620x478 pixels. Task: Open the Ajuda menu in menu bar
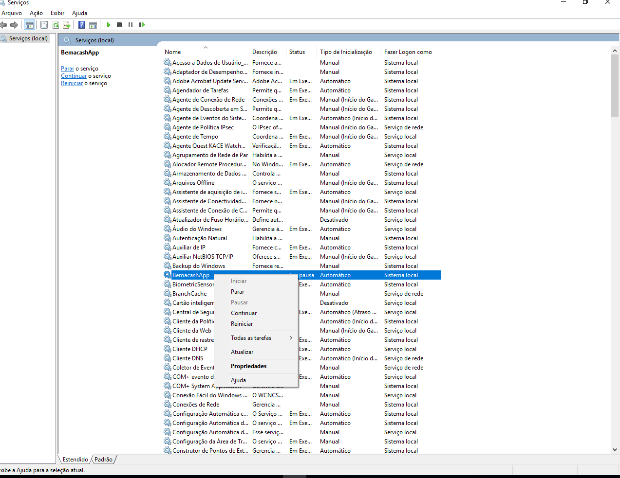pos(79,13)
